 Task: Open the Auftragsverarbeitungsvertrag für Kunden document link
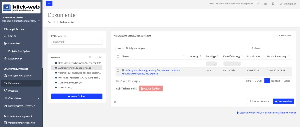click(x=151, y=72)
